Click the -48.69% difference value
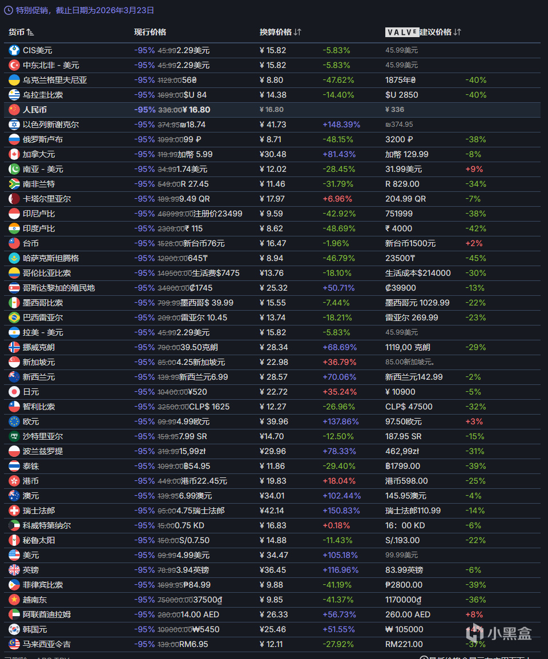The image size is (548, 659). pyautogui.click(x=339, y=228)
